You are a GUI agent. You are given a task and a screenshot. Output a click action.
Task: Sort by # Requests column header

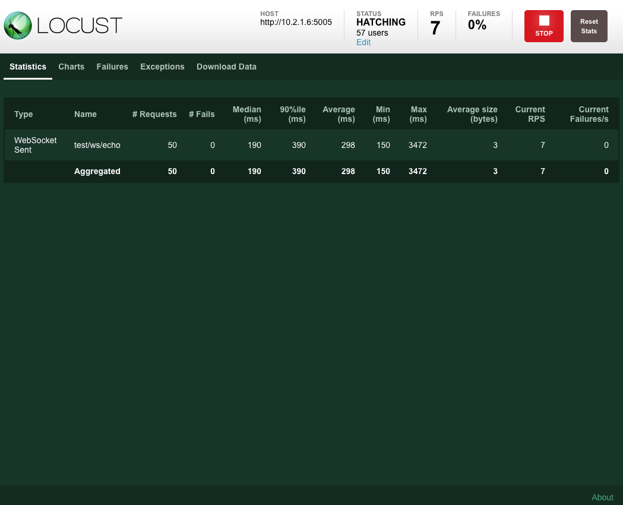click(154, 115)
